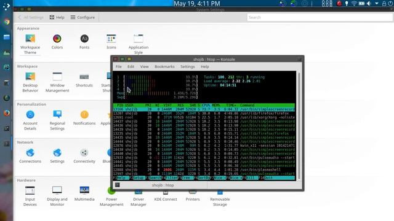
Task: Open Multimedia settings
Action: click(x=84, y=194)
